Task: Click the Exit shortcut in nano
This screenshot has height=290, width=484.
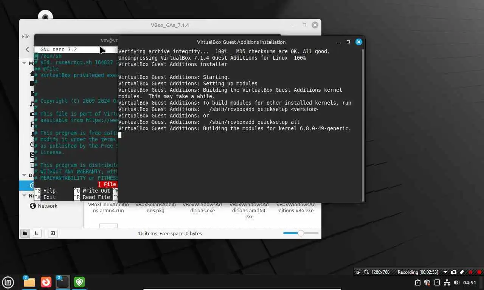Action: [x=45, y=197]
